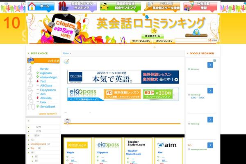This screenshot has width=246, height=164.
Task: Click first sponsor ad blue arrow button
Action: click(x=210, y=65)
